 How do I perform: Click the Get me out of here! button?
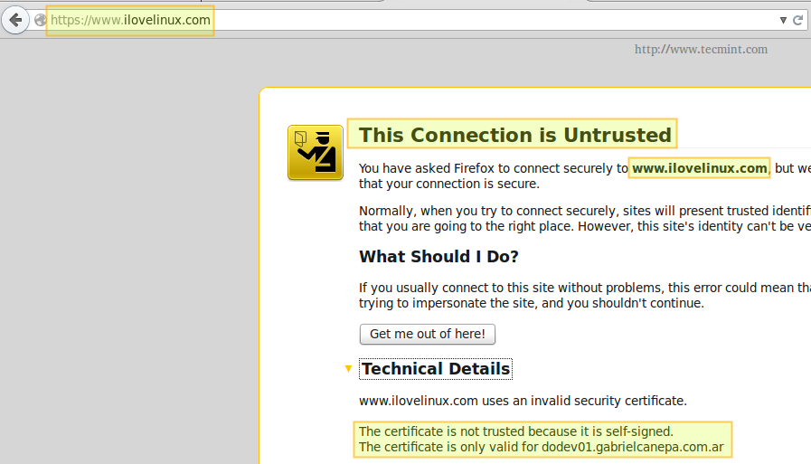pyautogui.click(x=428, y=334)
